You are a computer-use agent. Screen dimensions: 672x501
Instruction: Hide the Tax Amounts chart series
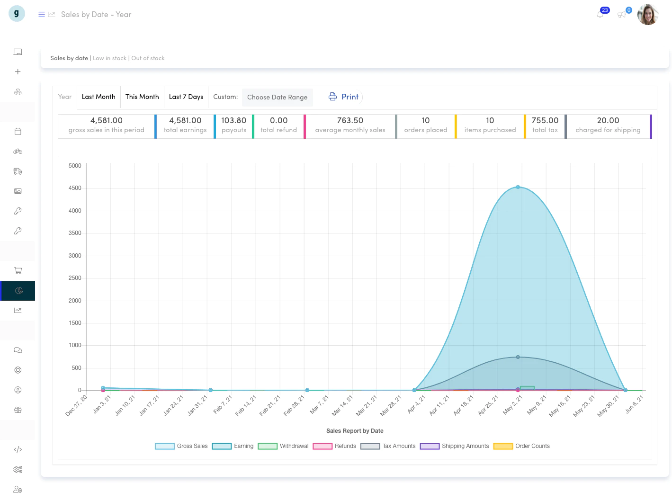(388, 446)
